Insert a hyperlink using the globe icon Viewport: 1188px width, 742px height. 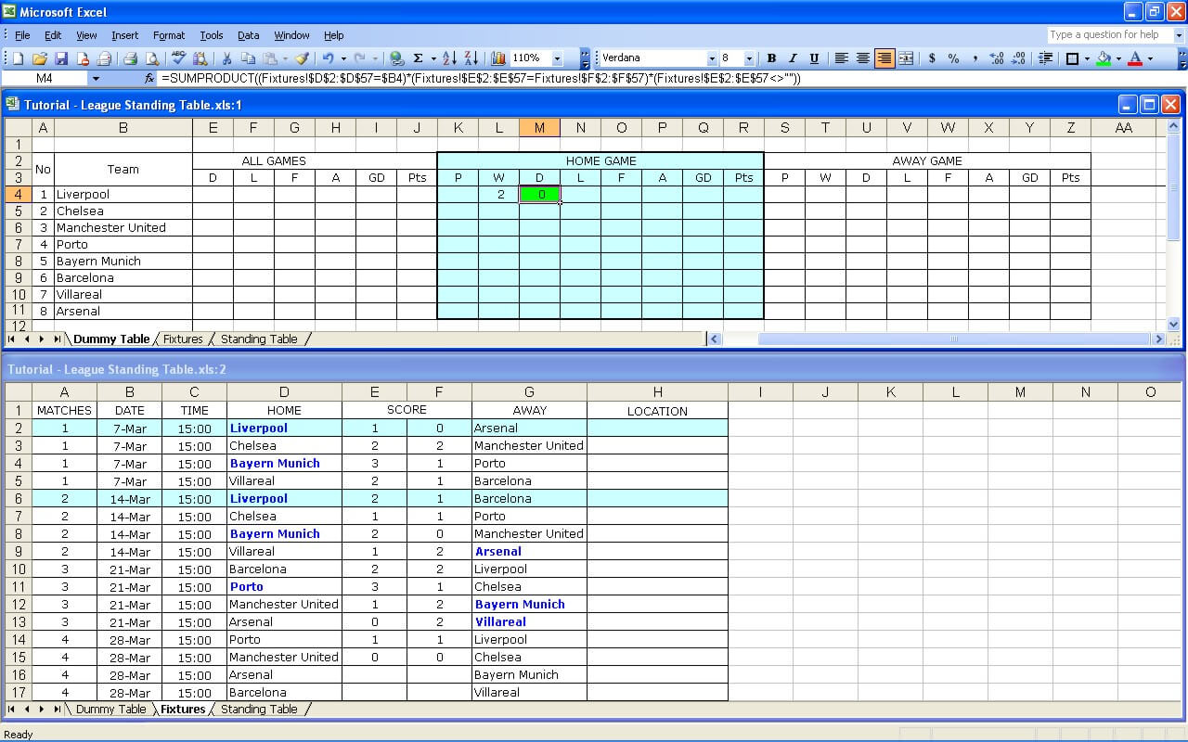(397, 58)
